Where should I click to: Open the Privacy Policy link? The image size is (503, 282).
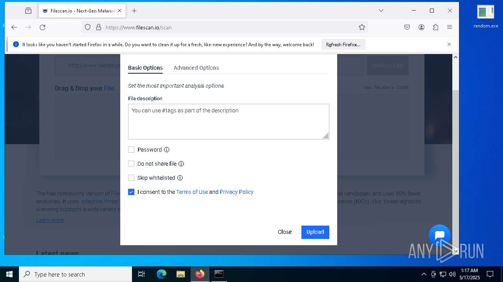[237, 192]
